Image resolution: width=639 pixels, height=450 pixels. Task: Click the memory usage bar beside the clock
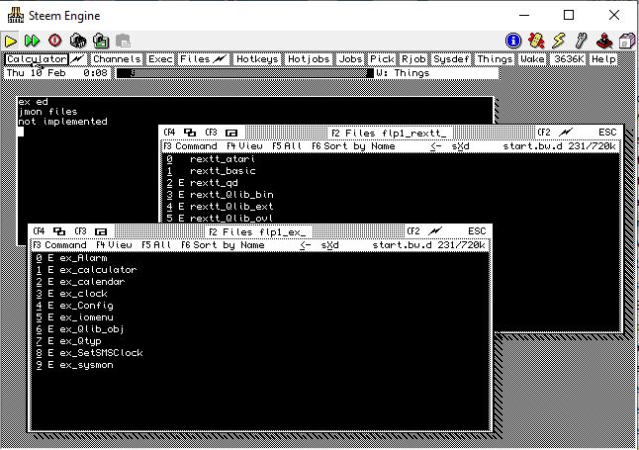(245, 73)
